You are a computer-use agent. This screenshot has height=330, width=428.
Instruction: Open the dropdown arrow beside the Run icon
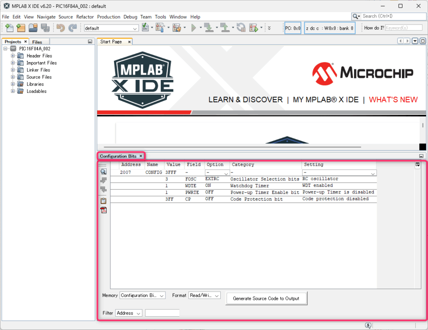tap(201, 28)
